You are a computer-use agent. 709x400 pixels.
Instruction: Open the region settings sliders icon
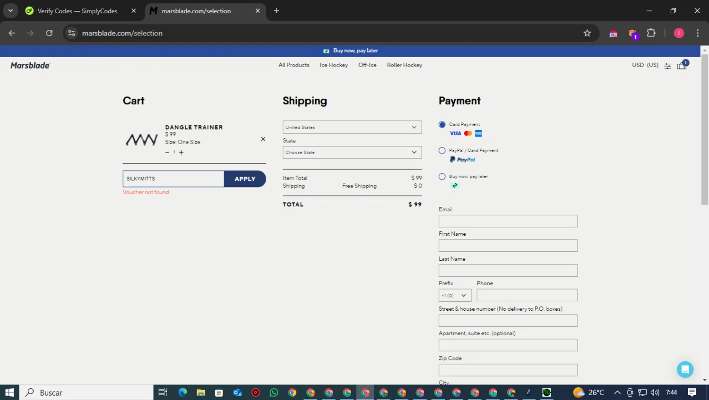point(667,66)
